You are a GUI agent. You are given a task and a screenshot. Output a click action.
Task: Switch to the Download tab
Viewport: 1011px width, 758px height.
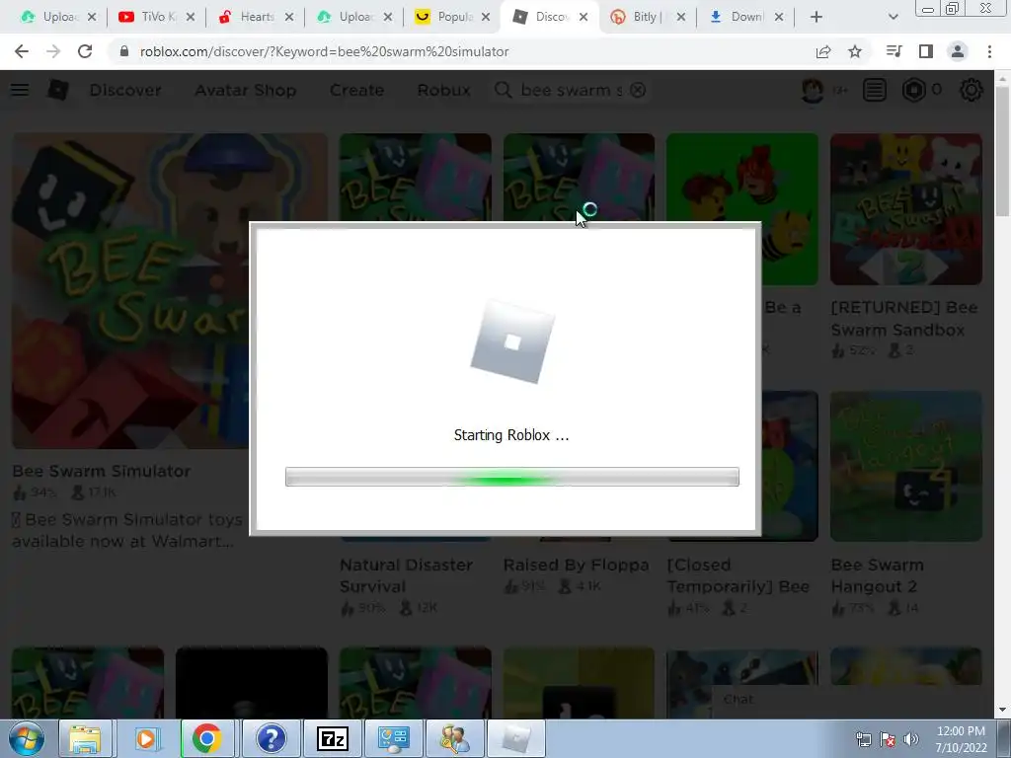tap(746, 17)
